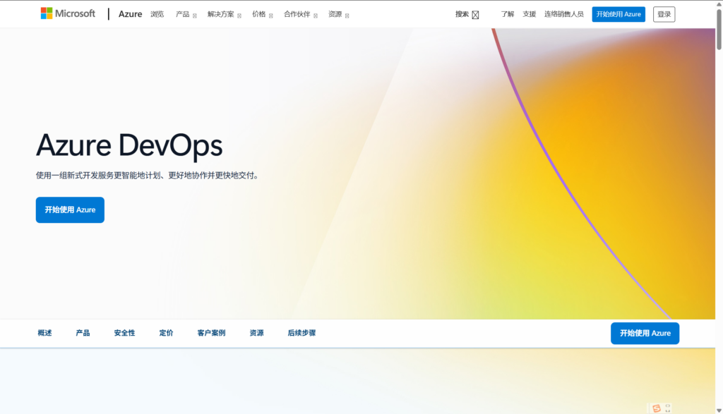This screenshot has width=723, height=414.
Task: Open the Azure home link
Action: click(130, 14)
